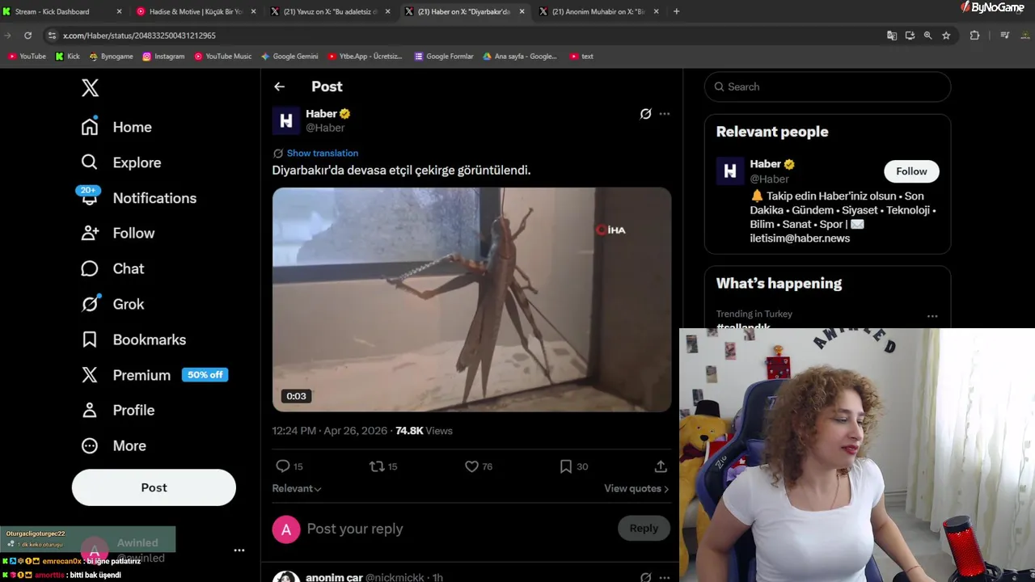Image resolution: width=1035 pixels, height=582 pixels.
Task: Click the gray Reply button
Action: pyautogui.click(x=644, y=529)
